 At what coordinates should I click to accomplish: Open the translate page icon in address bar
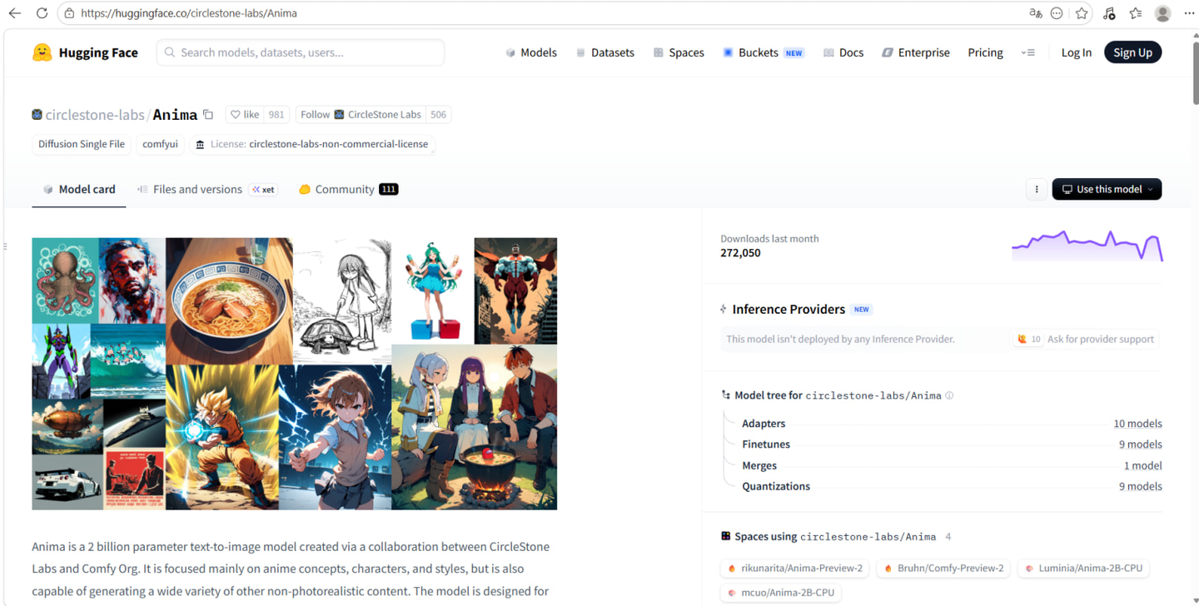[1036, 13]
